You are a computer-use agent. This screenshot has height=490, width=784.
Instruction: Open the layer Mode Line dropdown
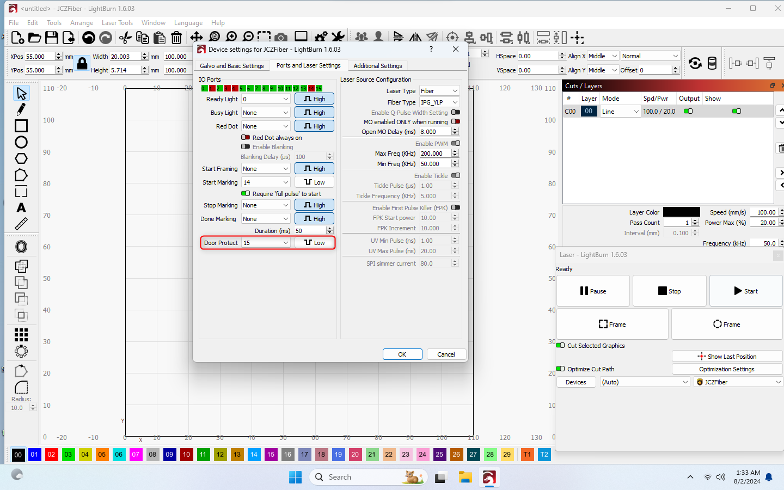coord(620,112)
